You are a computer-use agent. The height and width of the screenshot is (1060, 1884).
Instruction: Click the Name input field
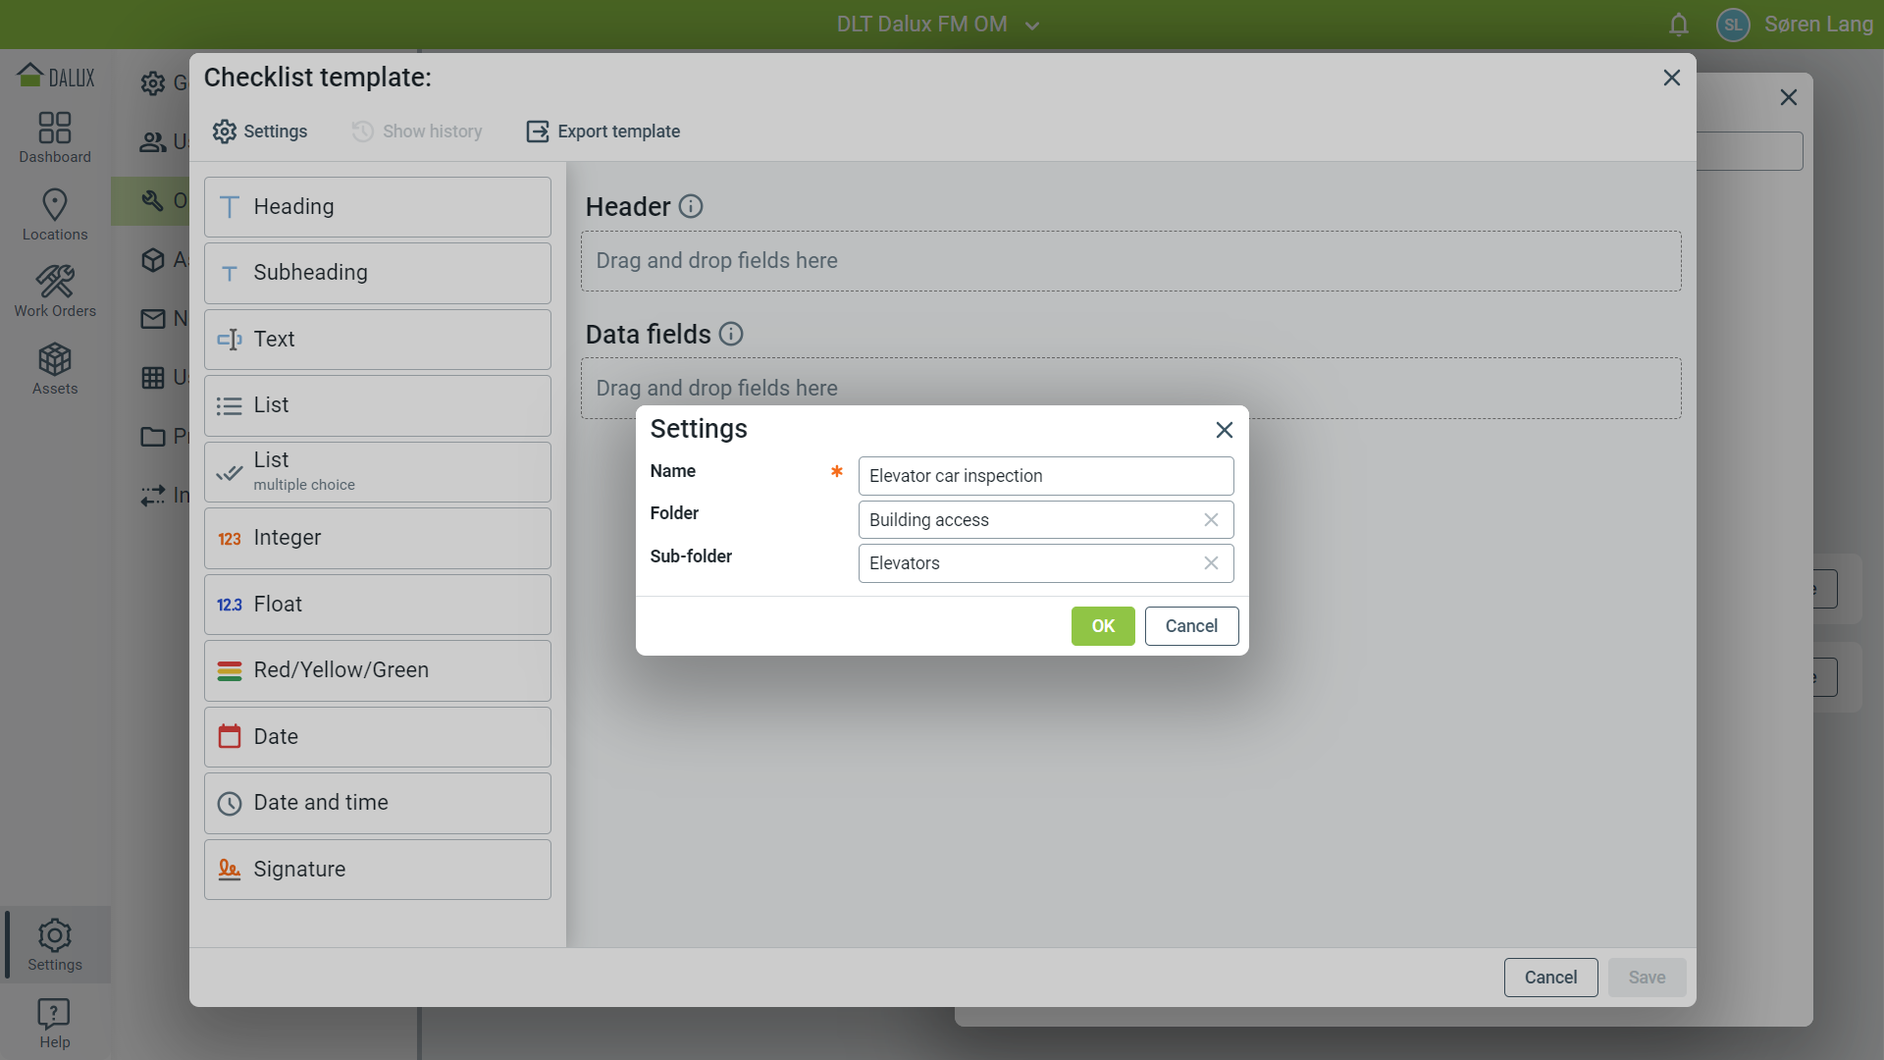coord(1045,476)
